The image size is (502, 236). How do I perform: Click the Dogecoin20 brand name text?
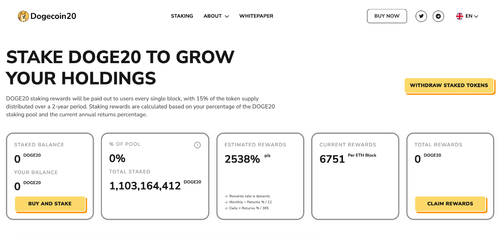click(53, 16)
